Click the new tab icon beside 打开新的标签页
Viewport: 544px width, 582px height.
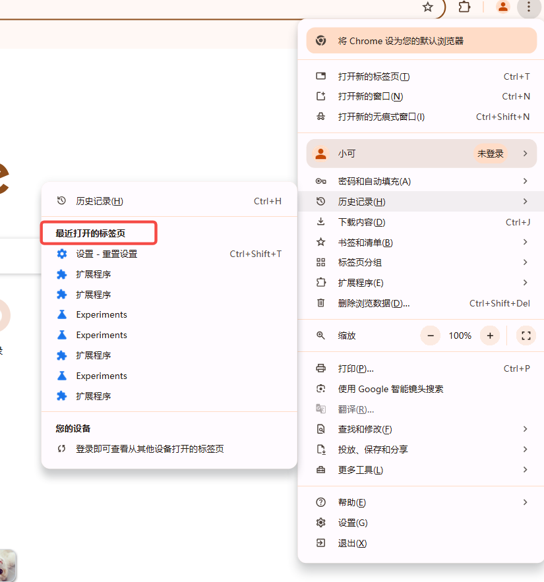321,76
